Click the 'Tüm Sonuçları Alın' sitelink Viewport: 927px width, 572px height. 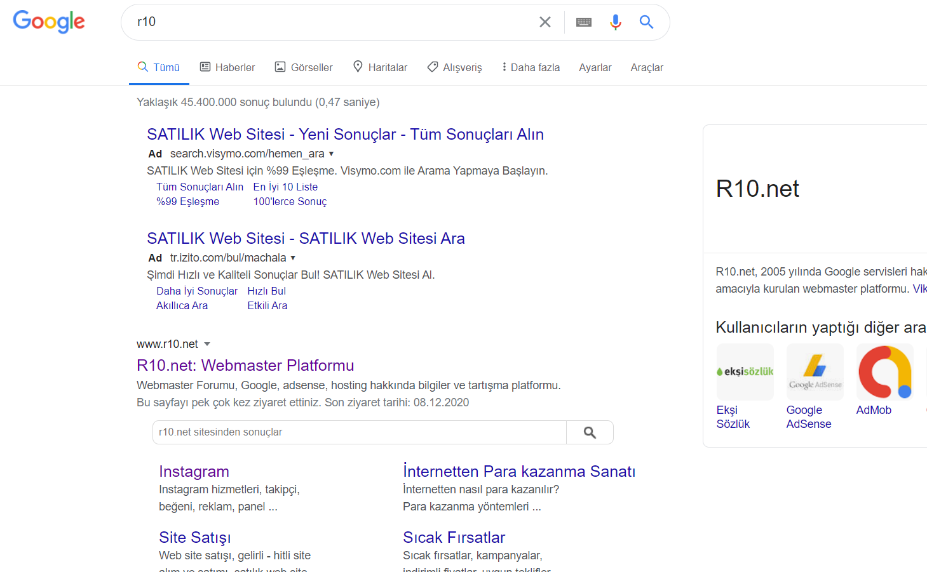[200, 187]
